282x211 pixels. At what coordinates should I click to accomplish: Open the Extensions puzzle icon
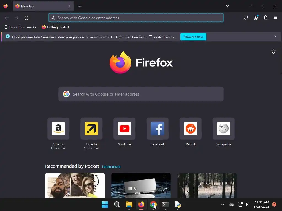(266, 18)
